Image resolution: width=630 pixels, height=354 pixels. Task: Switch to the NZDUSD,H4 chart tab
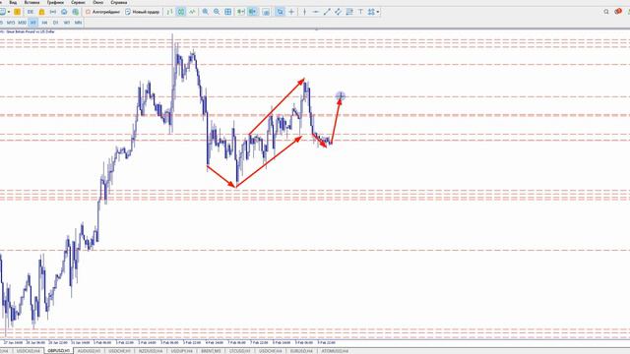pos(151,351)
